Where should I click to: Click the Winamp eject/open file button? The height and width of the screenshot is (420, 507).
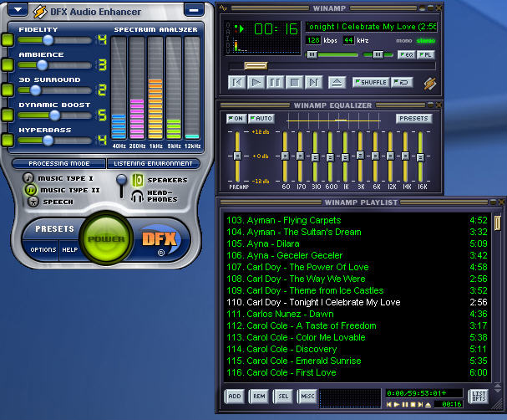(x=337, y=82)
